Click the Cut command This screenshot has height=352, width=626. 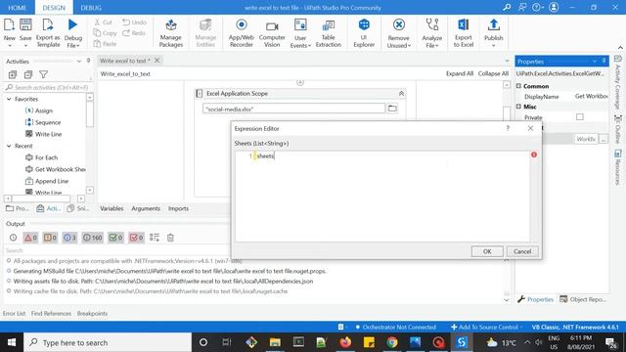[103, 22]
